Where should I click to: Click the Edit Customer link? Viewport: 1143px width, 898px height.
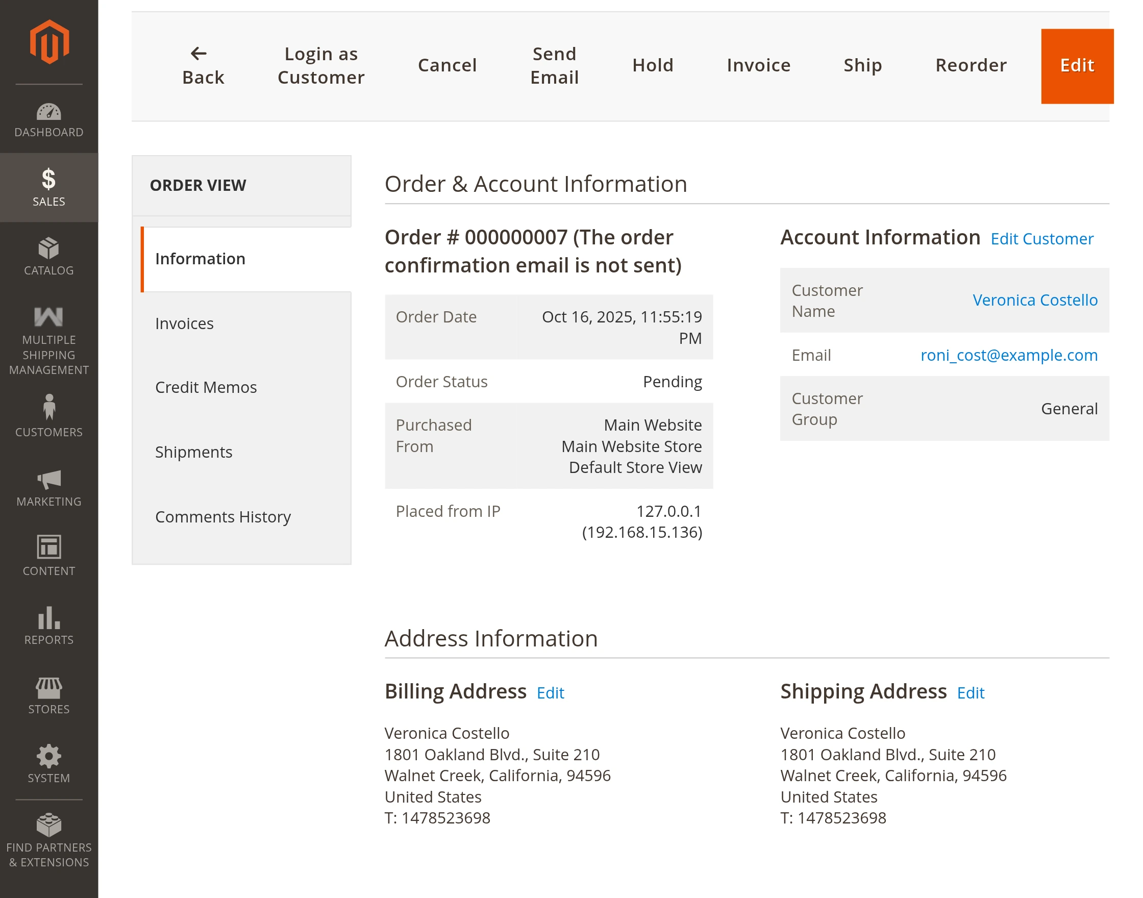tap(1041, 239)
